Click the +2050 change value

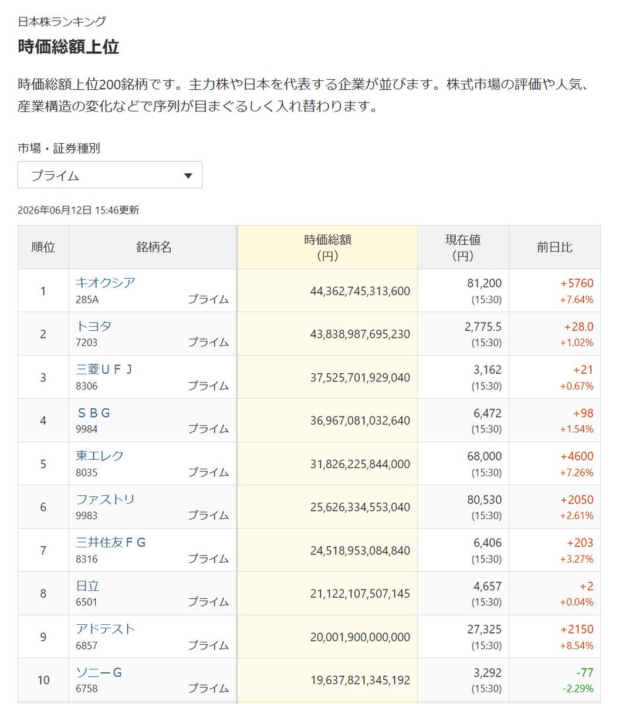pos(577,500)
